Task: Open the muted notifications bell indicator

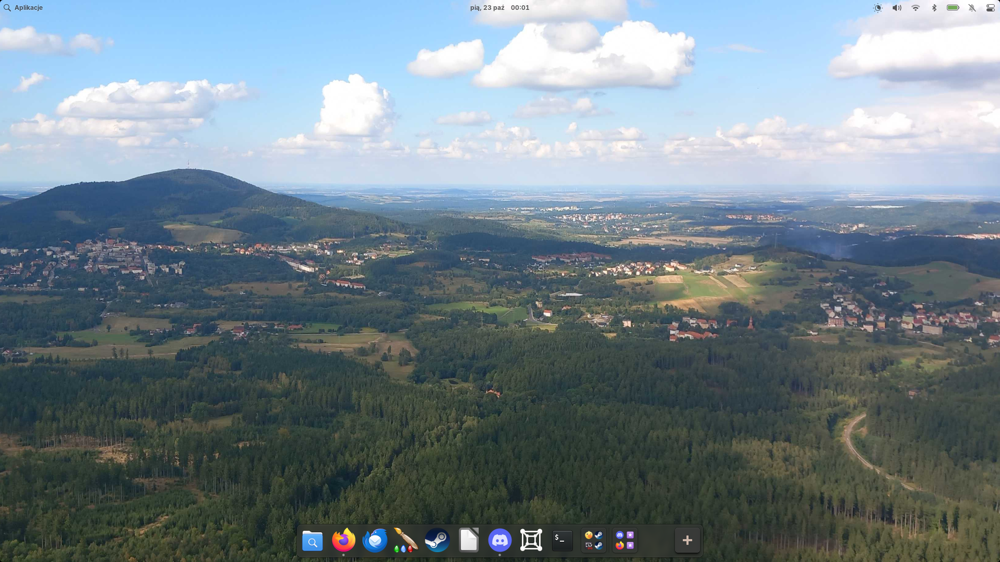Action: click(972, 8)
